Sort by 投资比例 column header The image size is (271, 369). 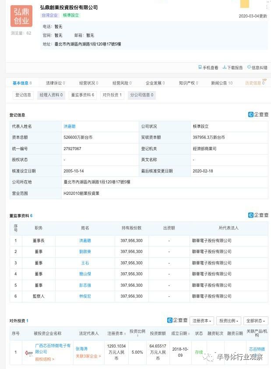pyautogui.click(x=137, y=333)
